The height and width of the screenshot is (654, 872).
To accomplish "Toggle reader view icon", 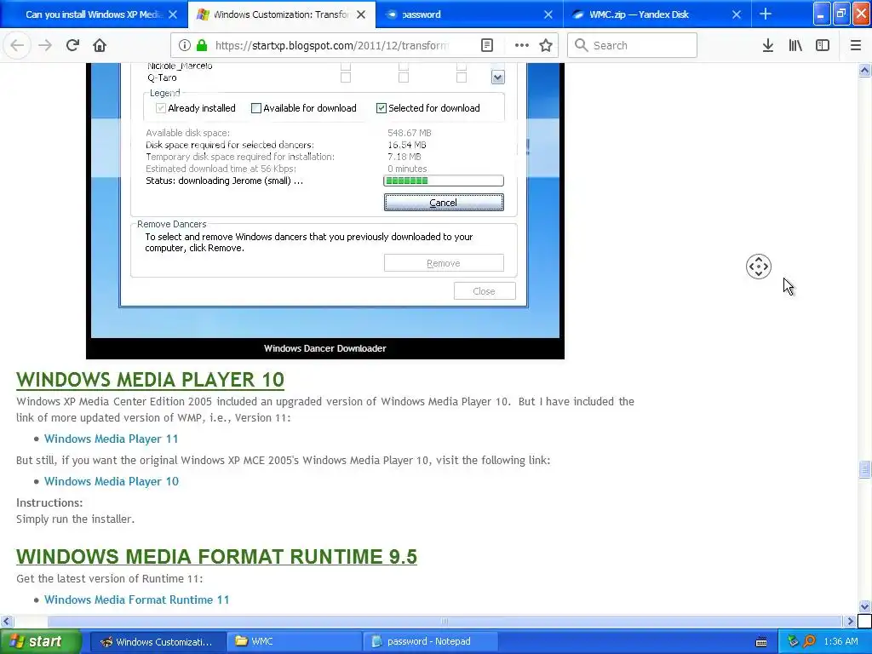I will pos(486,45).
